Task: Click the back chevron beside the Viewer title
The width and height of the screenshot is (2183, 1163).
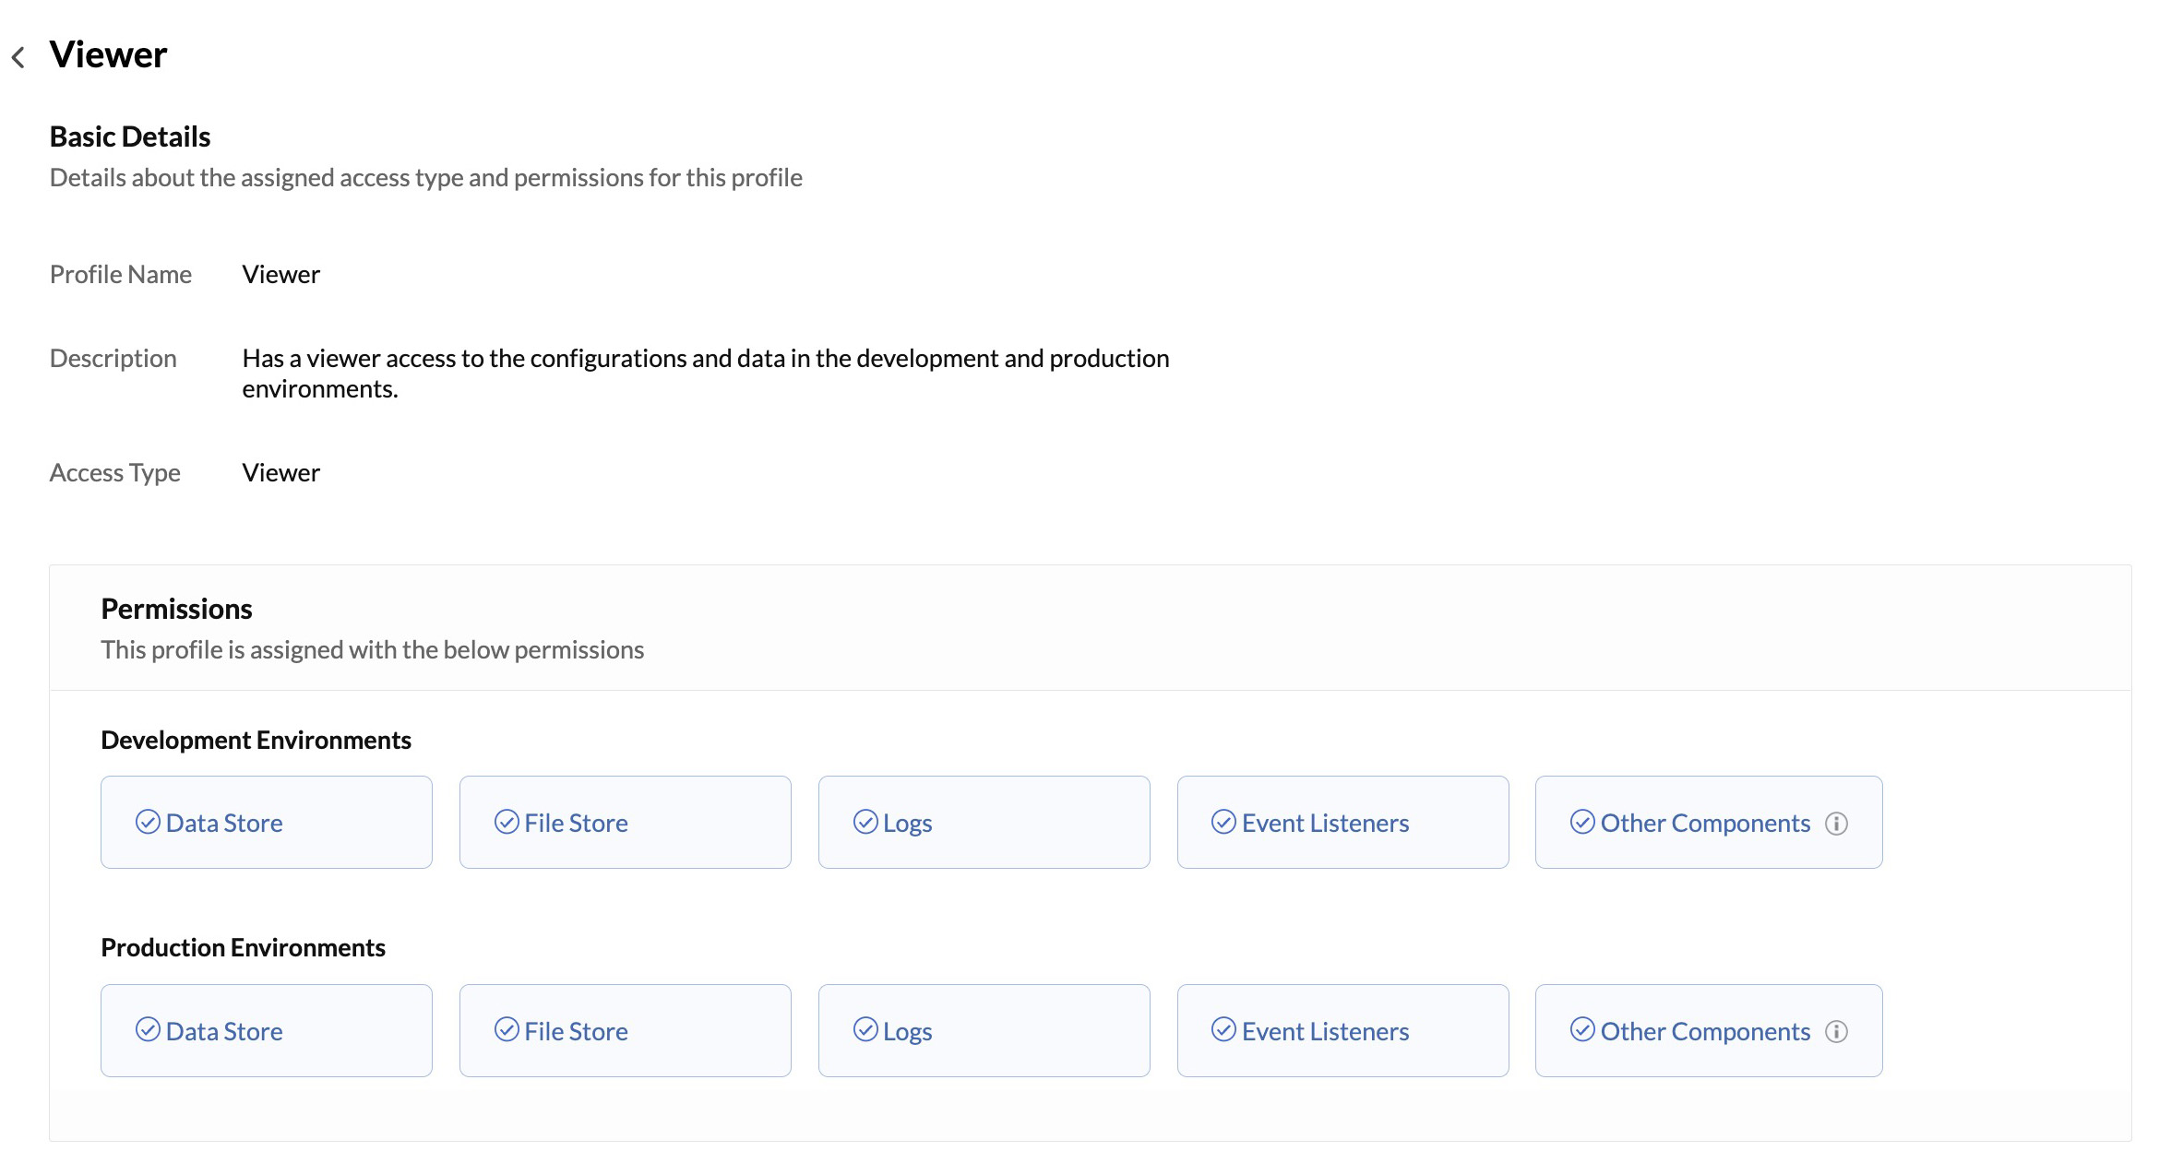Action: pyautogui.click(x=19, y=55)
